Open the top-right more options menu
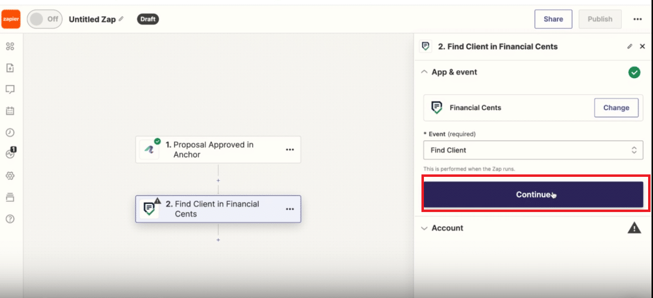Viewport: 653px width, 298px height. [637, 19]
